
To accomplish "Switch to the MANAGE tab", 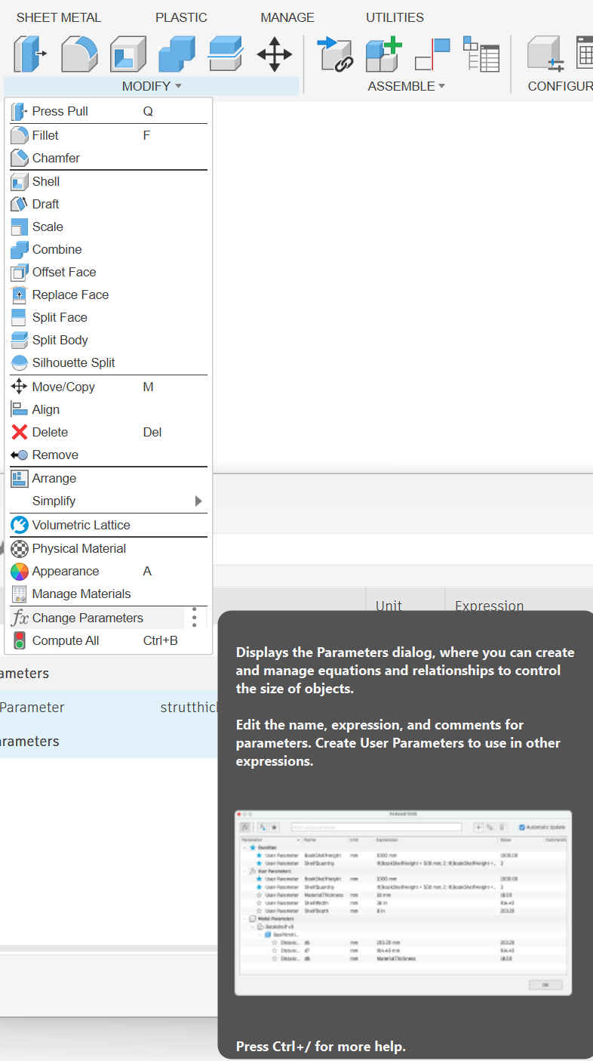I will point(287,17).
